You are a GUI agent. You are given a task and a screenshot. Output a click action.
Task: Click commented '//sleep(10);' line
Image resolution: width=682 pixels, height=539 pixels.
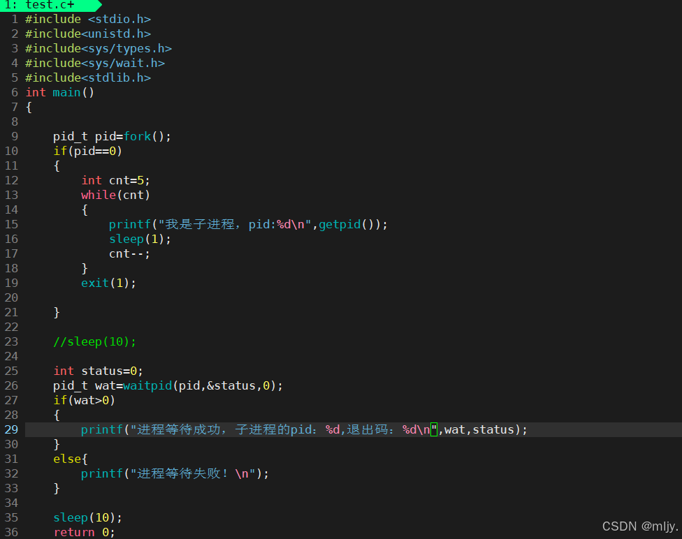95,342
